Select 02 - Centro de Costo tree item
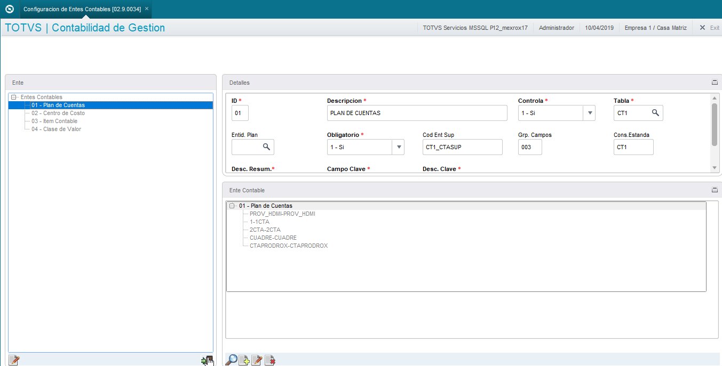 pos(58,113)
